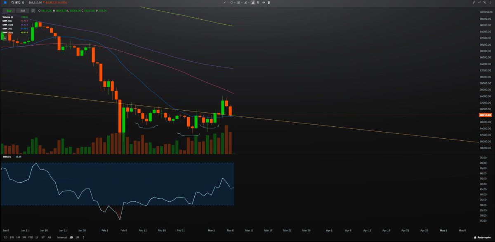Set chart range to 1M
This screenshot has width=495, height=242.
point(18,237)
